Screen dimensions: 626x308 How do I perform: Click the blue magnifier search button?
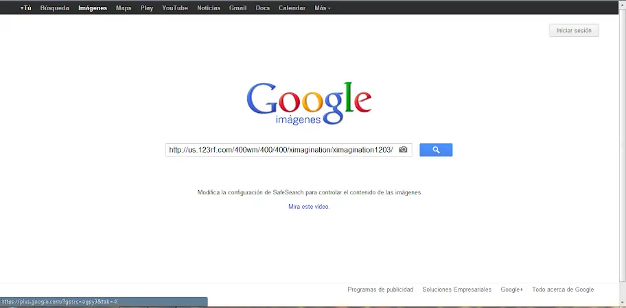coord(436,150)
